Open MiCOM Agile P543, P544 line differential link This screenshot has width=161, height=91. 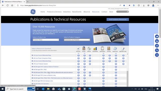(x=53, y=73)
